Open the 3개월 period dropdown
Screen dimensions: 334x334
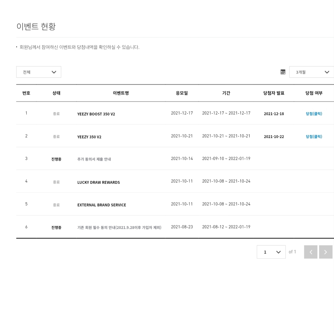(x=311, y=72)
